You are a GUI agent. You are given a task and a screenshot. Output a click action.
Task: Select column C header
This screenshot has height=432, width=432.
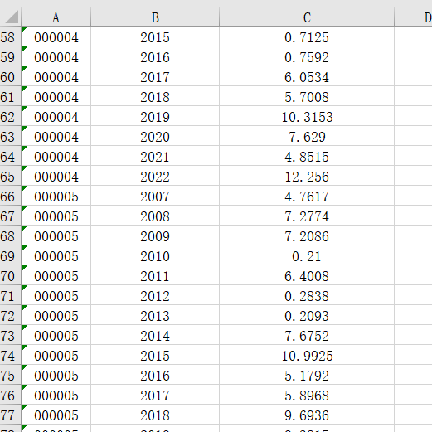click(307, 17)
